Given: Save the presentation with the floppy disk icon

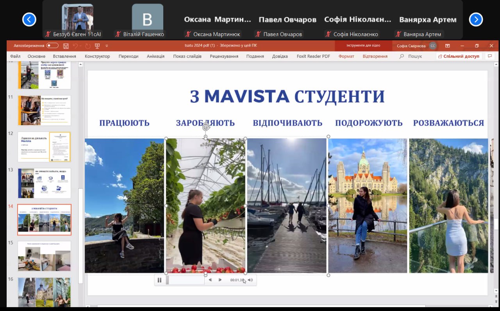Looking at the screenshot, I should pyautogui.click(x=66, y=46).
